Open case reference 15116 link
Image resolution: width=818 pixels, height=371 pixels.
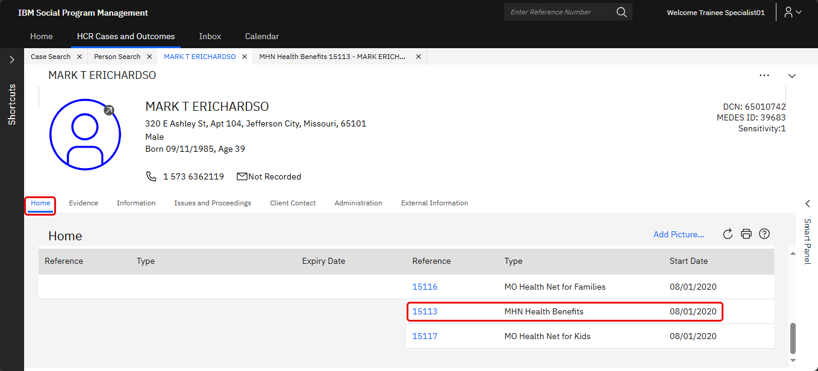point(425,287)
